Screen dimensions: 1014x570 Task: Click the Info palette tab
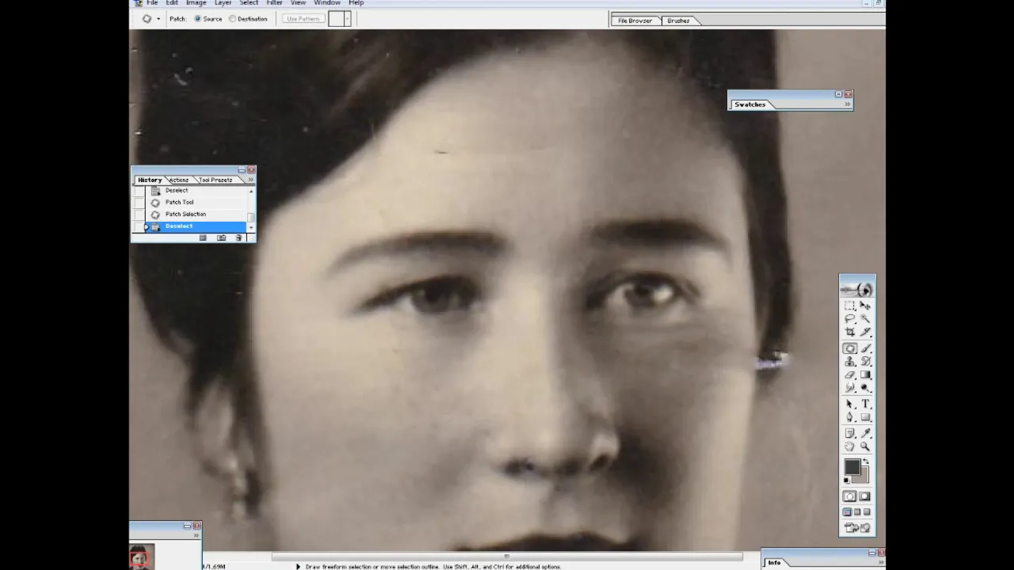pyautogui.click(x=774, y=563)
